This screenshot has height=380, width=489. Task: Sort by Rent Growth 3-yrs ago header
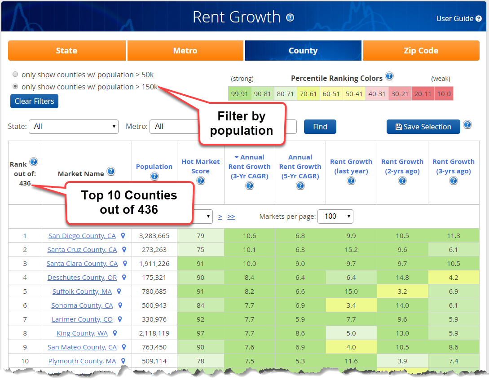[454, 166]
